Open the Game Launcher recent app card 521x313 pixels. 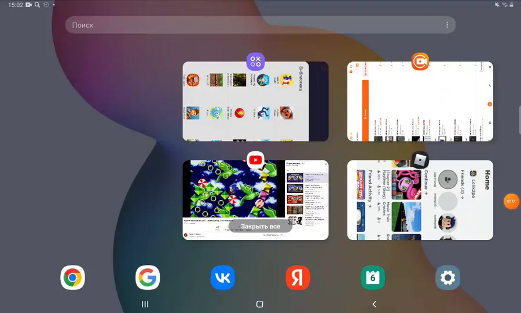click(255, 101)
